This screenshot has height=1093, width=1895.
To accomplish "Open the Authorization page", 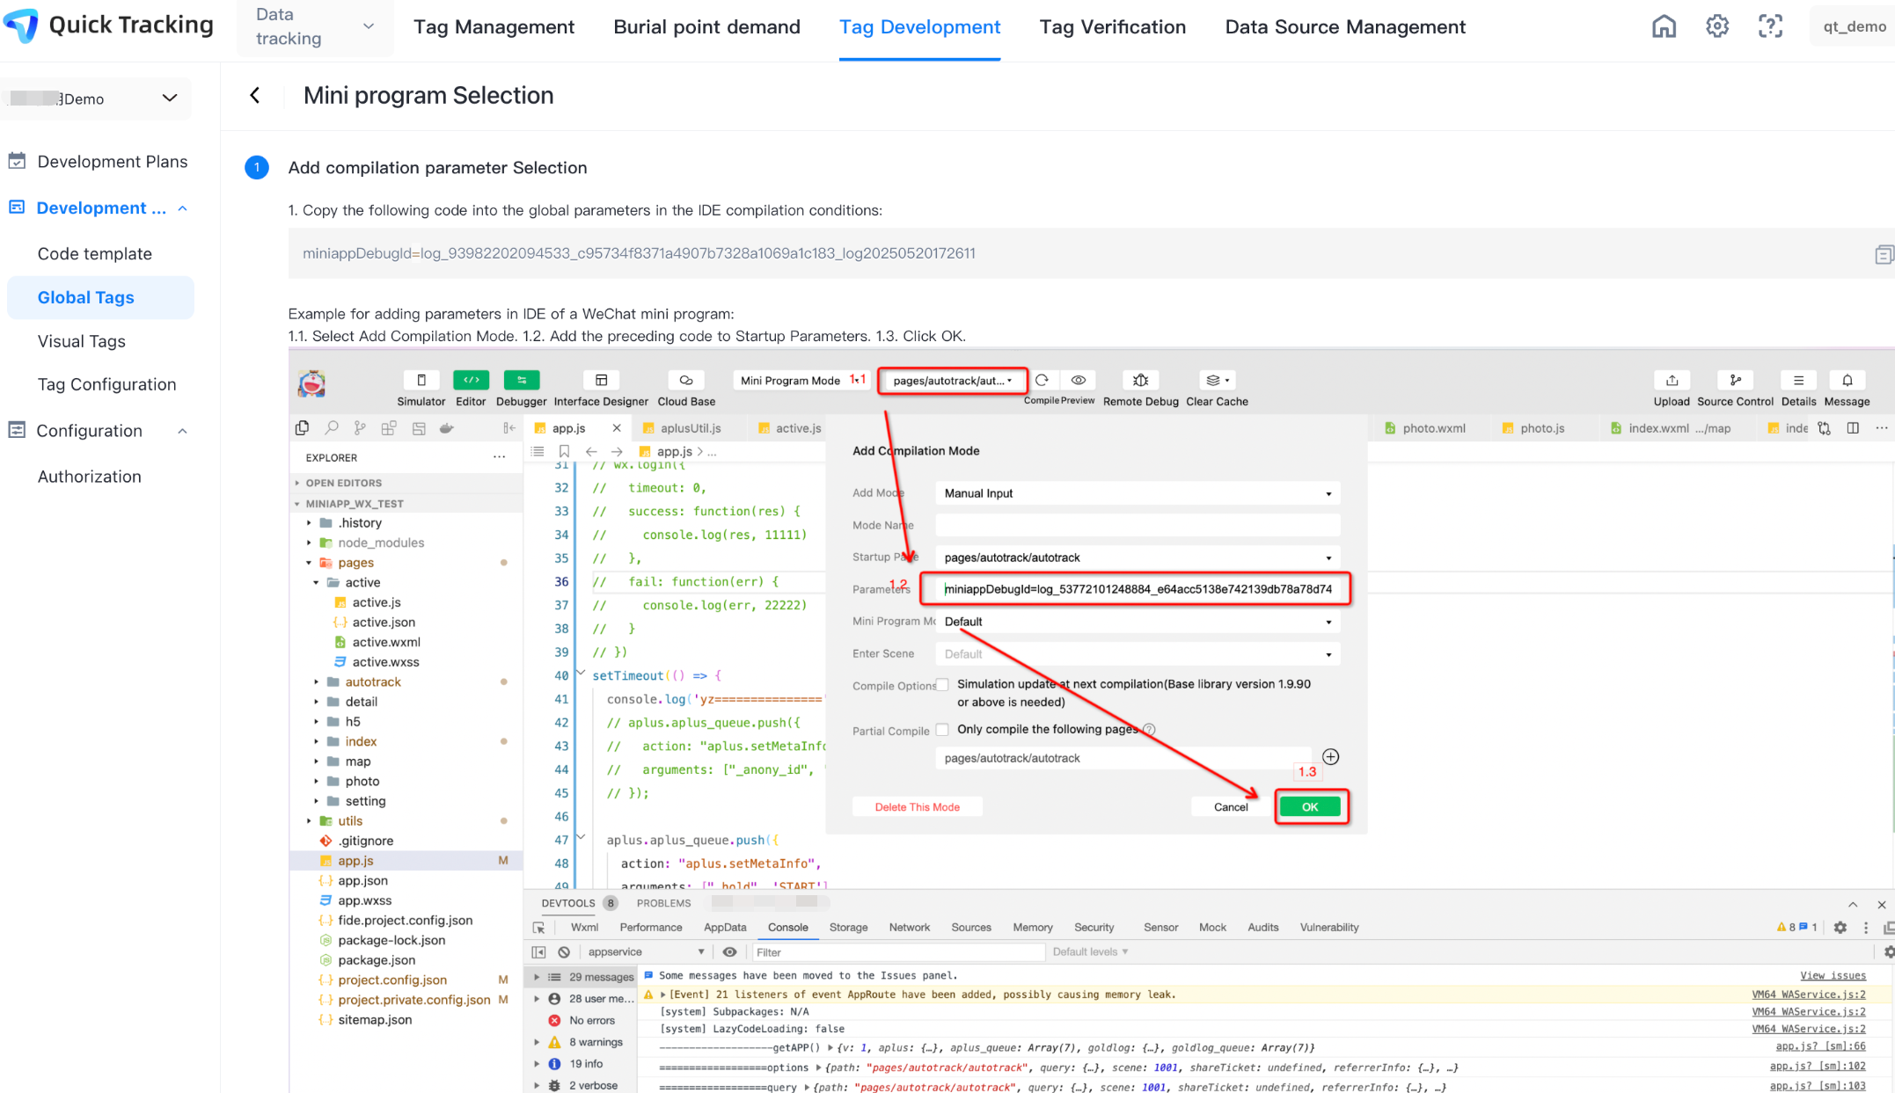I will coord(89,477).
